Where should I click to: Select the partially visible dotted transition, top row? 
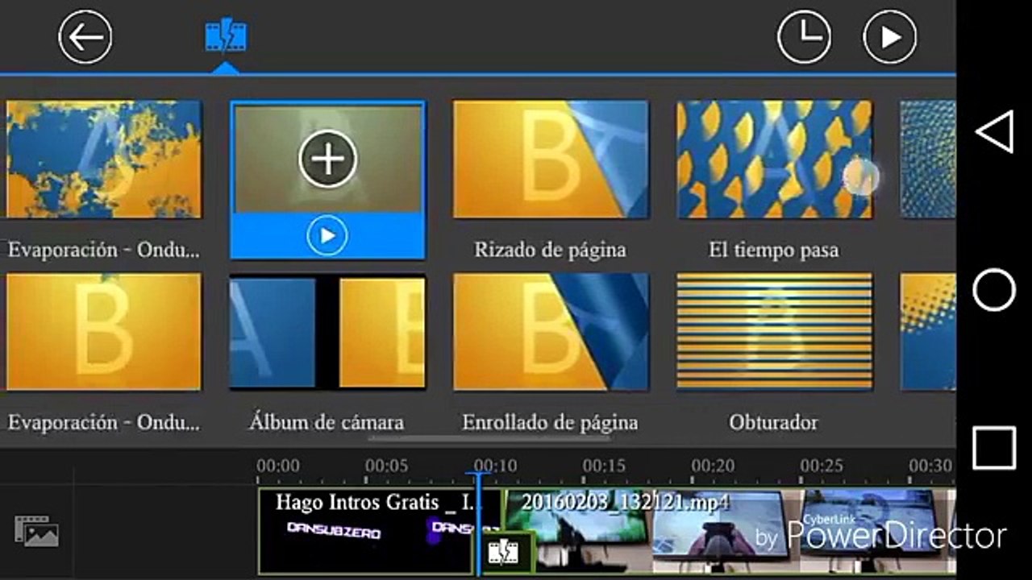click(927, 159)
